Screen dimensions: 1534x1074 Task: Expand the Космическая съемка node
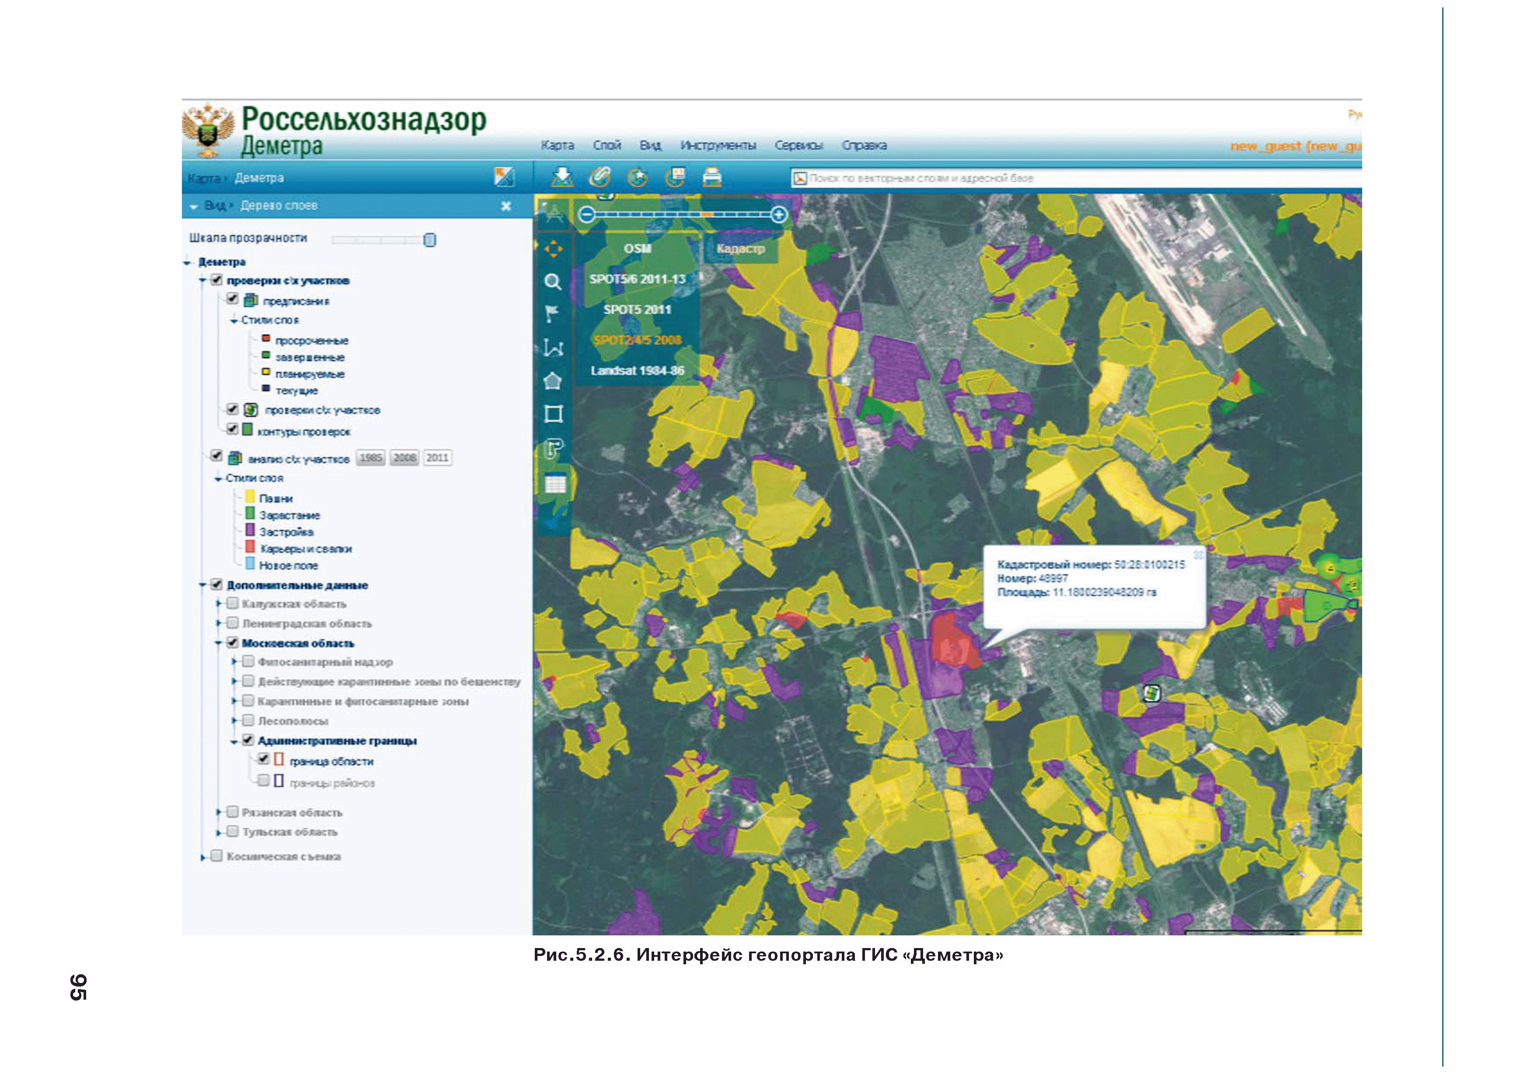coord(203,857)
